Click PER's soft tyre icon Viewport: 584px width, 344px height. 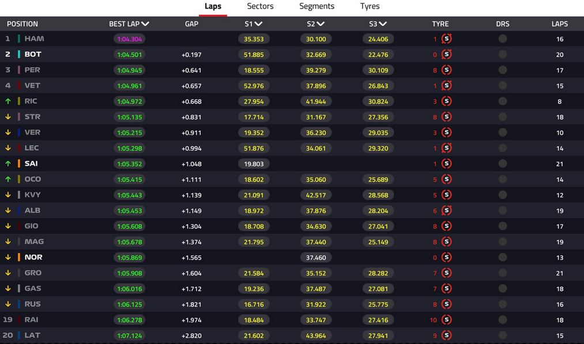[446, 70]
